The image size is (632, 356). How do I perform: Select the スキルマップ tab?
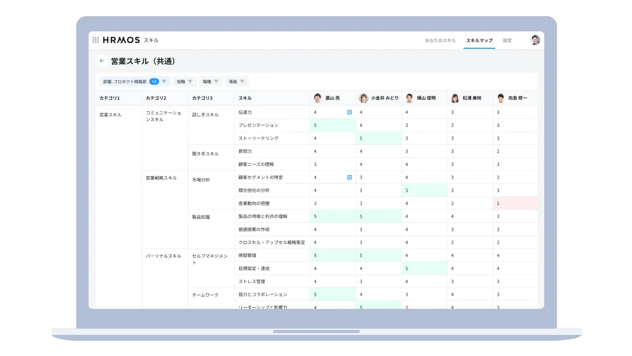pos(479,41)
